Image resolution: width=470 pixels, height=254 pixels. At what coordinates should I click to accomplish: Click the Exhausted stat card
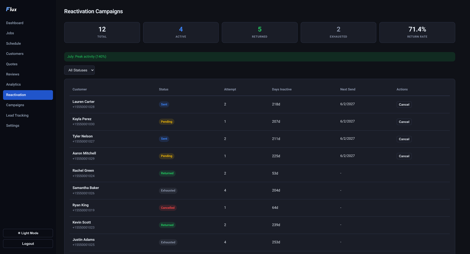(x=338, y=33)
